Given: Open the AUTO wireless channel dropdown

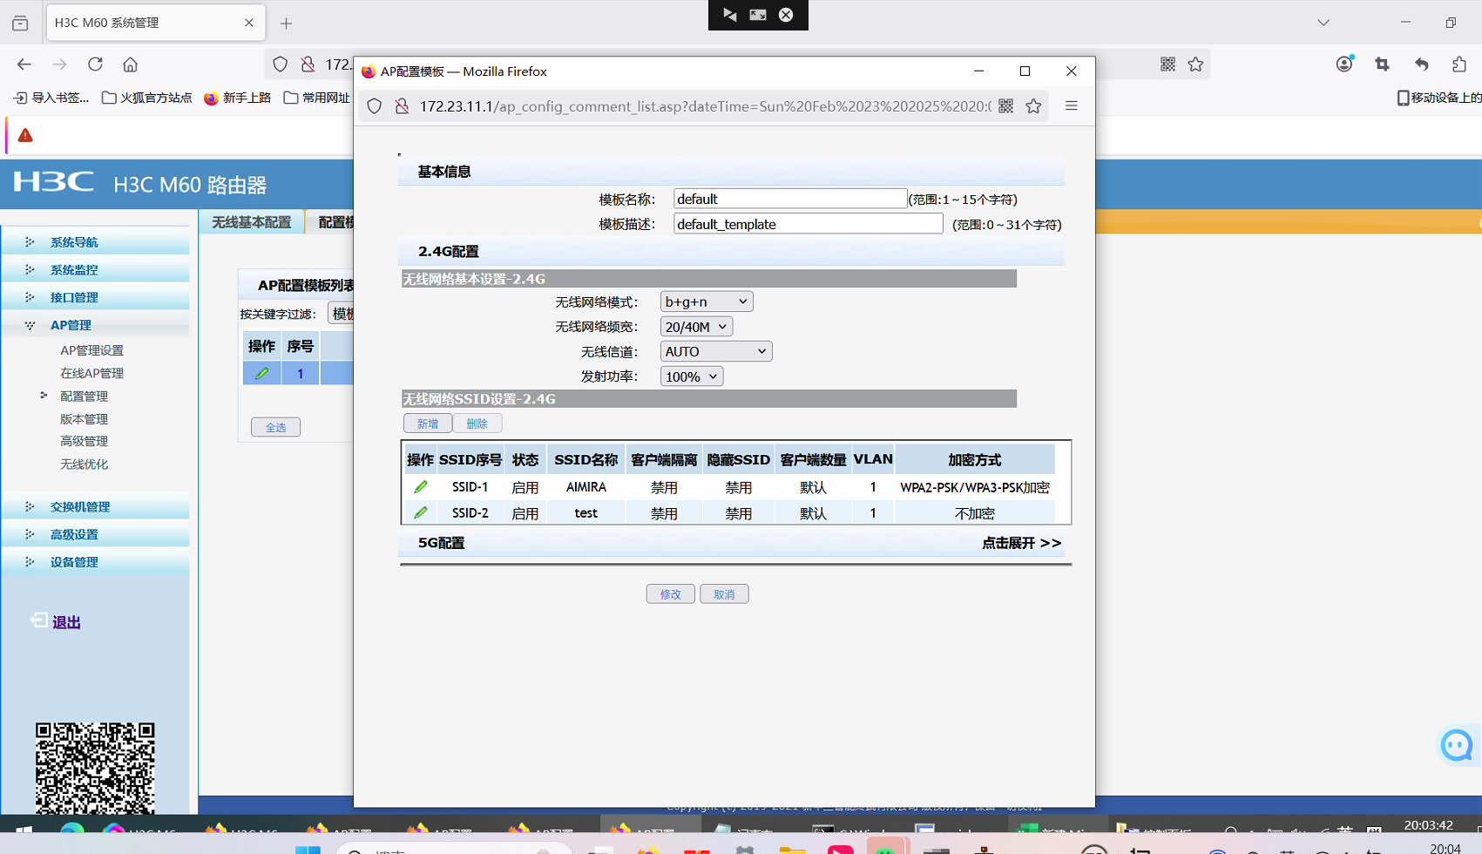Looking at the screenshot, I should click(x=715, y=351).
